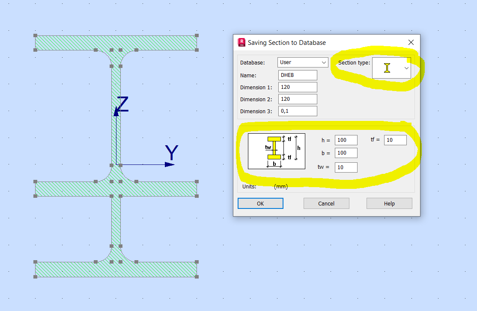Open Help for the Saving Section dialog
Viewport: 477px width, 311px height.
tap(389, 203)
